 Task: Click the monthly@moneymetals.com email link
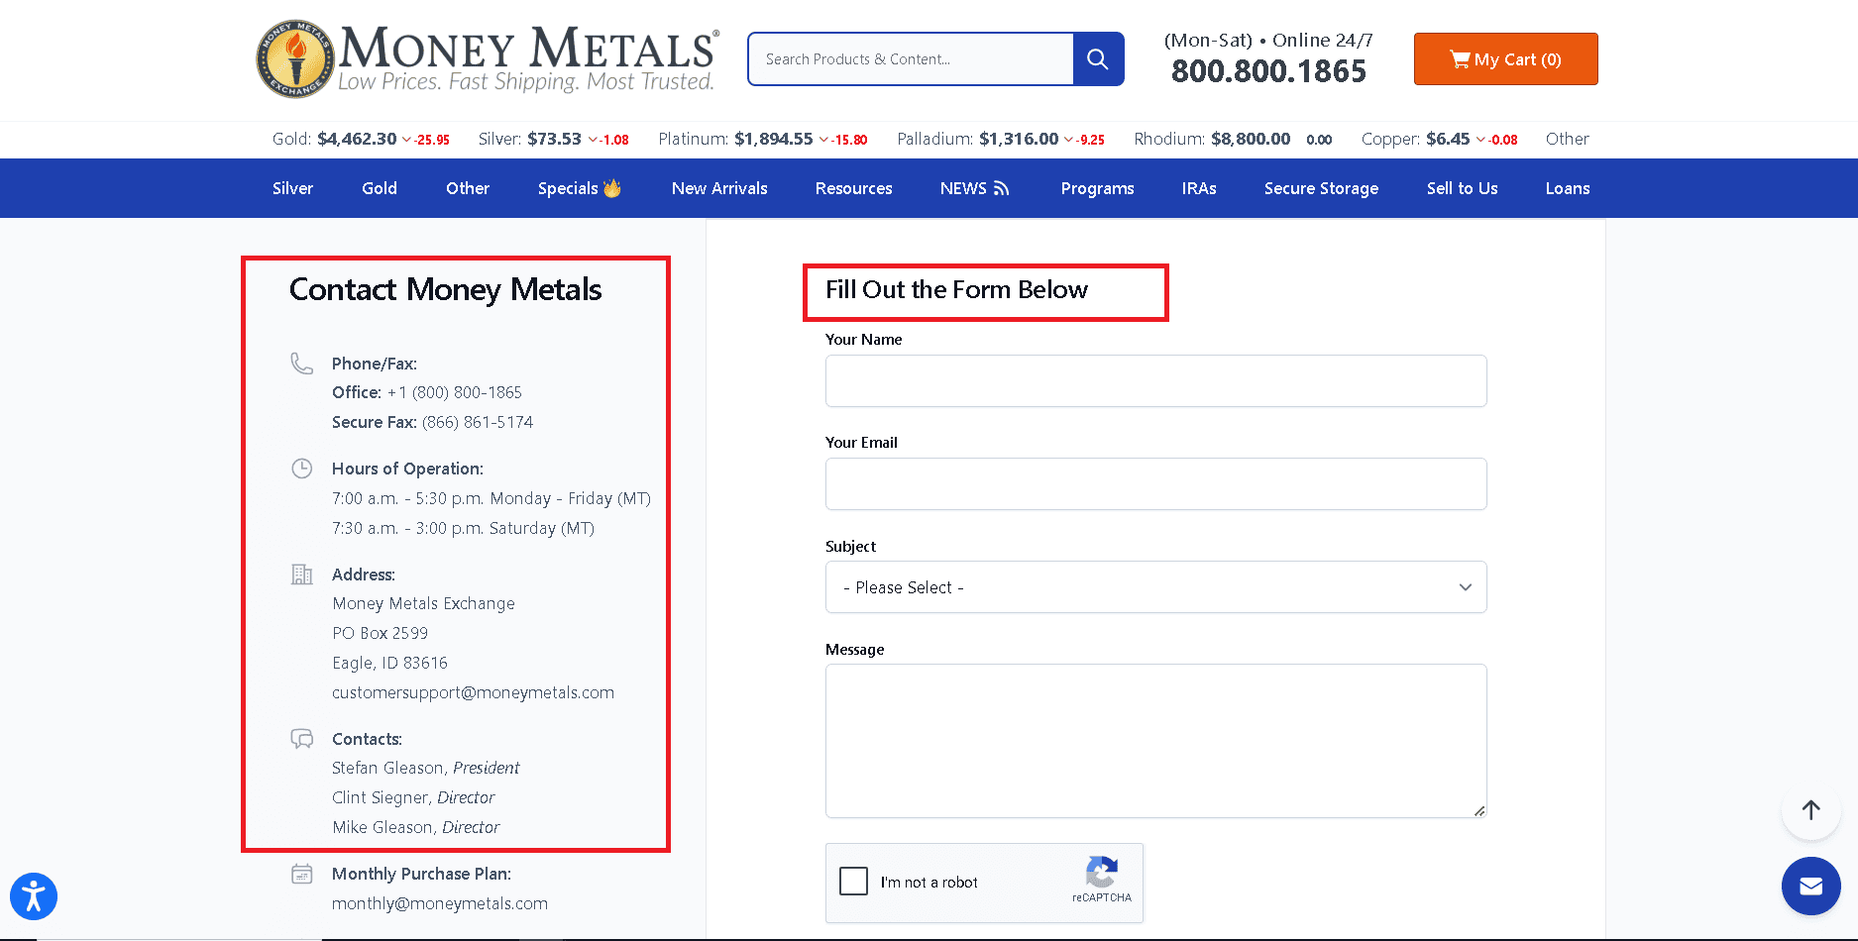(440, 903)
